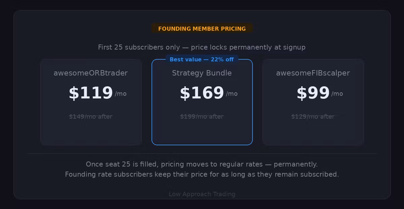Viewport: 404px width, 209px height.
Task: Click the strikethrough $149/mo after price
Action: click(91, 116)
